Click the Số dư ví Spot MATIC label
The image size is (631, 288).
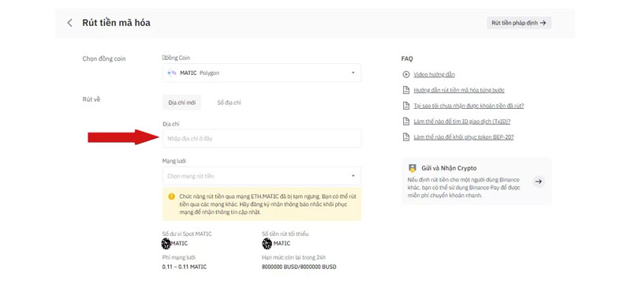[x=187, y=234]
